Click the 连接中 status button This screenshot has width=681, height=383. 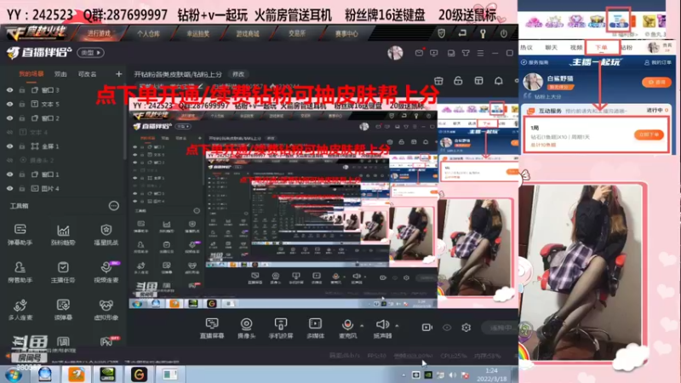500,328
